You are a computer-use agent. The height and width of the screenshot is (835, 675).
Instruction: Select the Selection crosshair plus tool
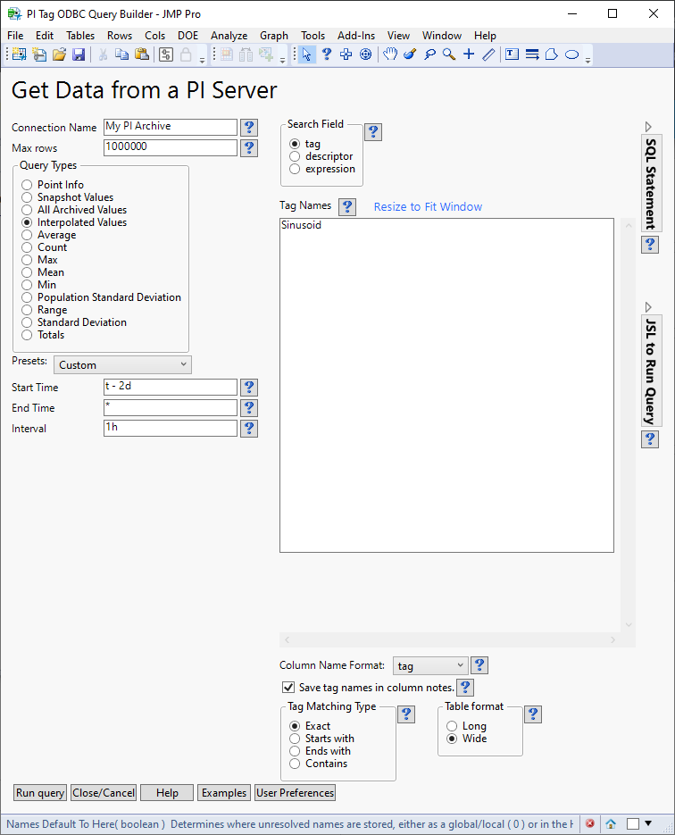pyautogui.click(x=346, y=54)
